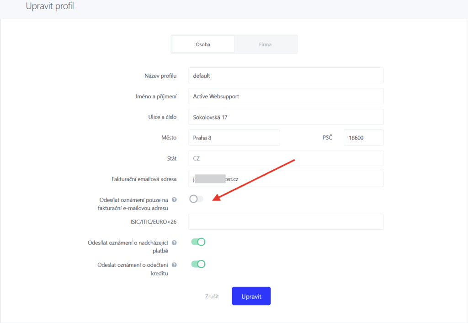
Task: Edit the Jméno a příjmení field
Action: tap(286, 96)
